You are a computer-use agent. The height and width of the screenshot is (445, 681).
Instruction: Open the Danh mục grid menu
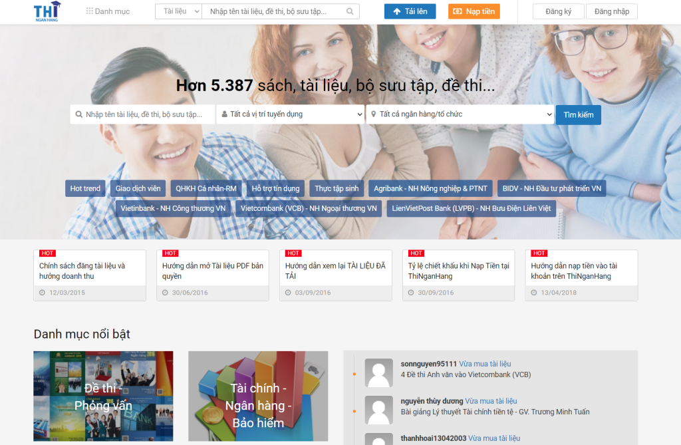(108, 11)
